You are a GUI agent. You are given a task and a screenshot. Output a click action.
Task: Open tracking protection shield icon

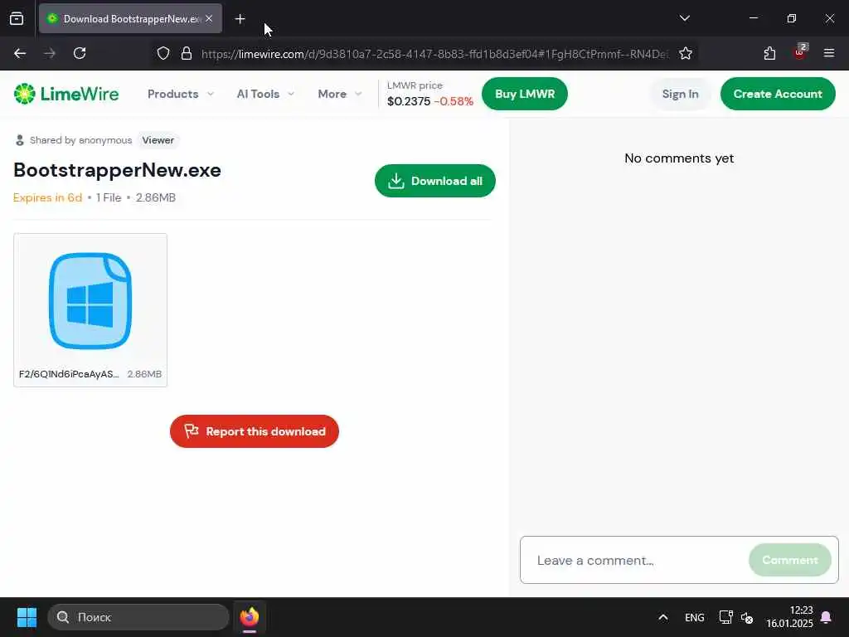(163, 53)
